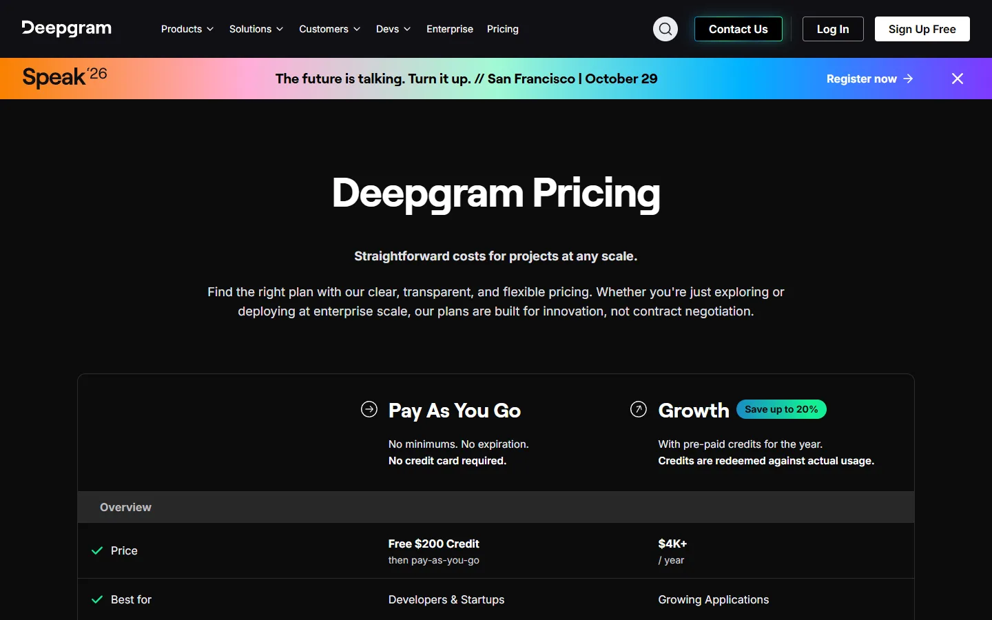Click the Price row label
The width and height of the screenshot is (992, 620).
pos(124,551)
